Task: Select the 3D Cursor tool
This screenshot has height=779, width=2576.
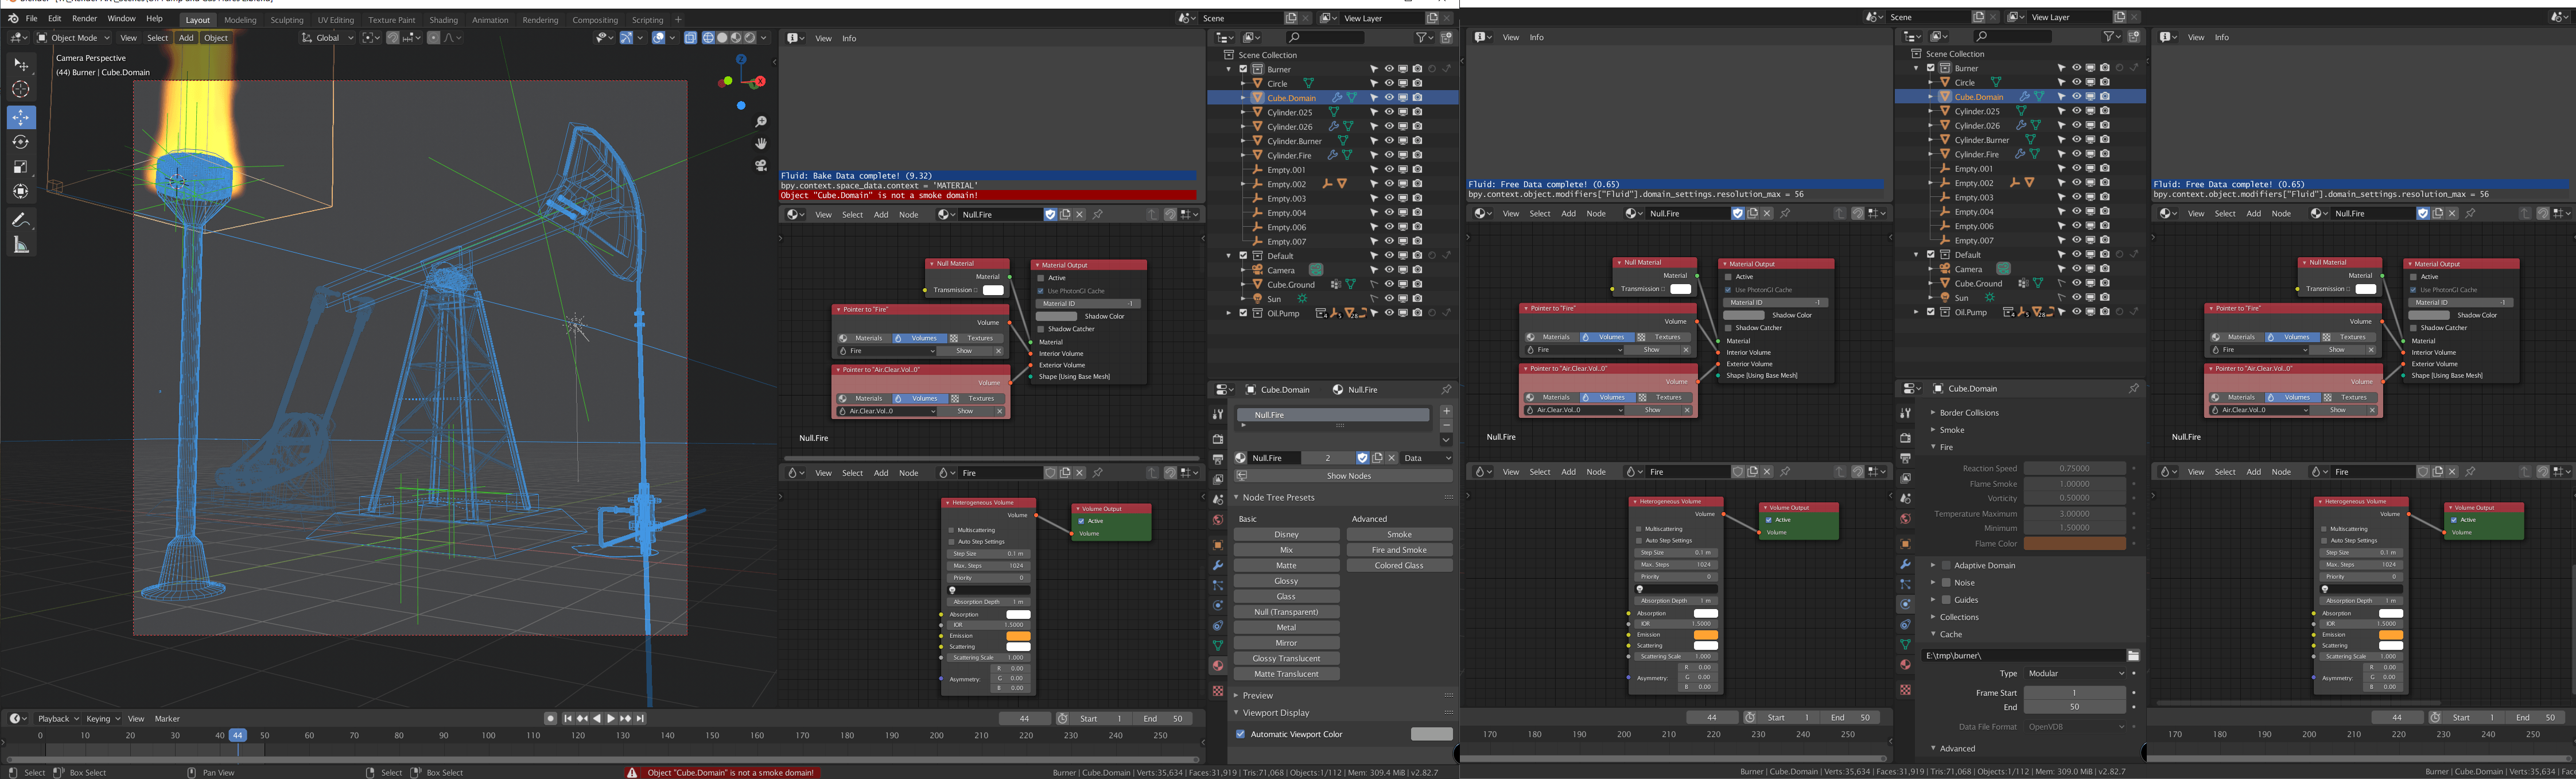Action: 21,89
